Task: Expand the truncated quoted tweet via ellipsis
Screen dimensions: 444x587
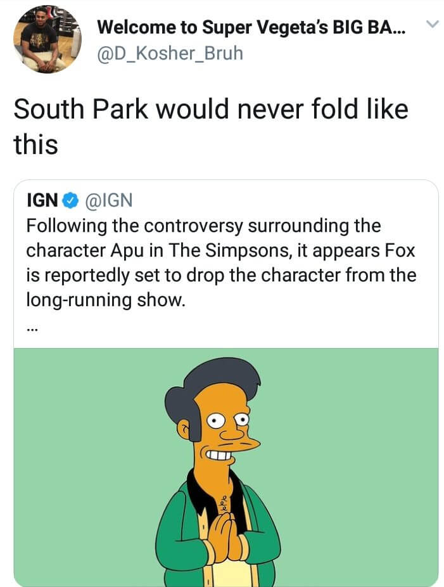Action: (34, 328)
